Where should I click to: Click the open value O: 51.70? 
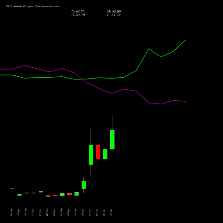[x=78, y=15]
